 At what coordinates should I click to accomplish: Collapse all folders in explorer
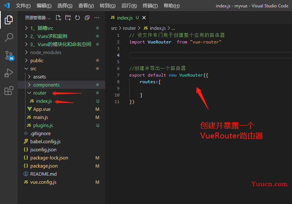point(87,18)
